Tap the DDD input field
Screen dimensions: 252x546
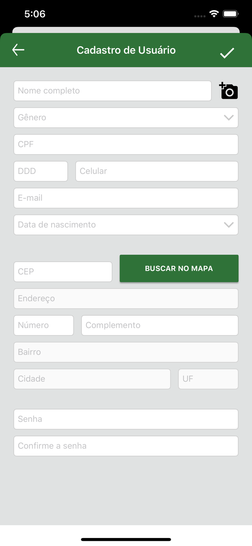tap(40, 171)
